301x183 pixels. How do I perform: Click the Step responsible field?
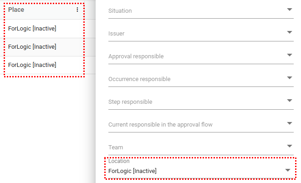click(x=191, y=102)
